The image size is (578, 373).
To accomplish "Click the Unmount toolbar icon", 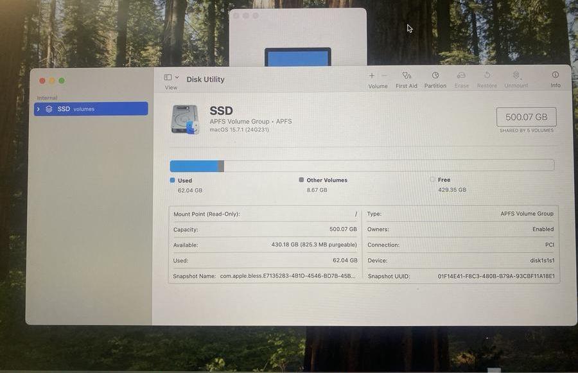I will tap(516, 75).
